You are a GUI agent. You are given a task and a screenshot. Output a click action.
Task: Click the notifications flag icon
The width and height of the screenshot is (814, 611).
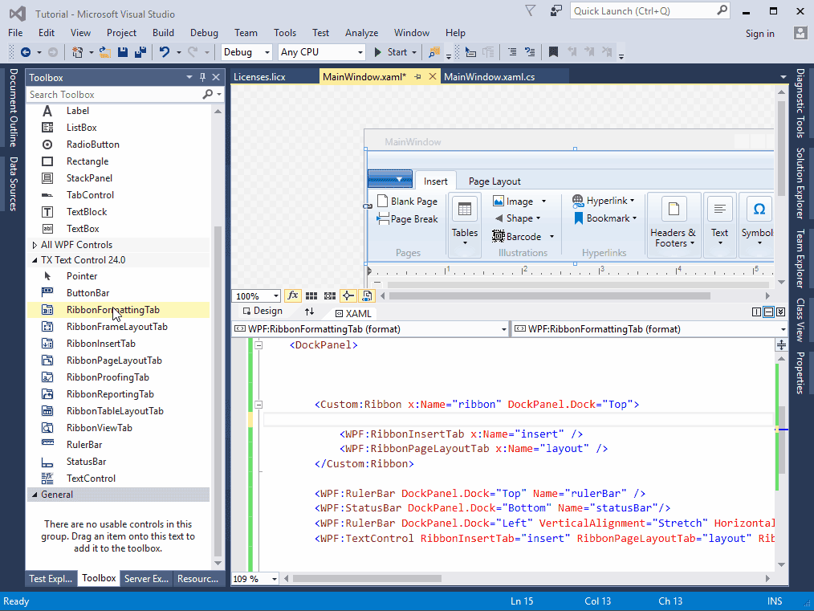pos(530,11)
